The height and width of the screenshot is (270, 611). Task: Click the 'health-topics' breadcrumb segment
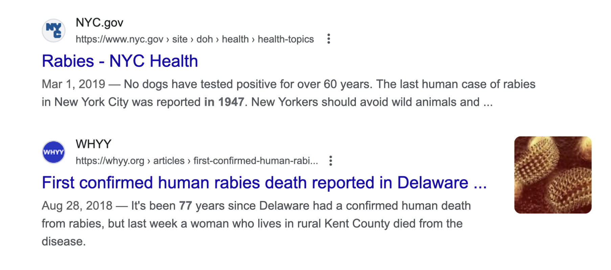286,39
